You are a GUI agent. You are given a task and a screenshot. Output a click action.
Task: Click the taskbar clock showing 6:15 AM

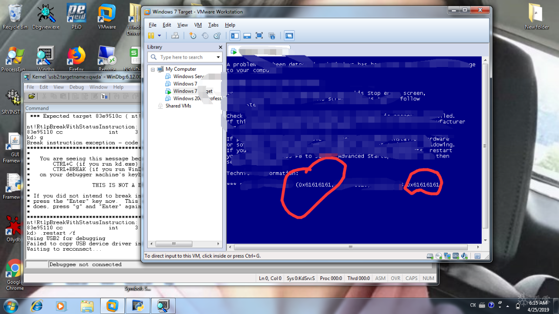pos(539,306)
